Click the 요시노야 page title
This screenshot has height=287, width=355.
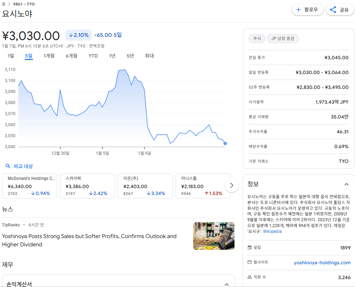(17, 14)
